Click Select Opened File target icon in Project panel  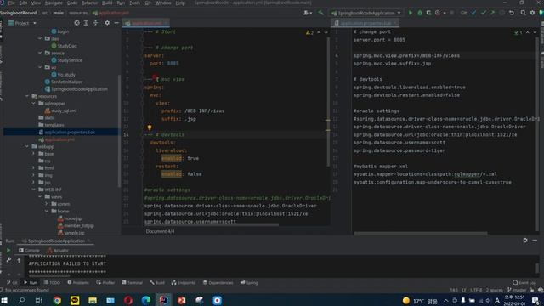pos(76,23)
